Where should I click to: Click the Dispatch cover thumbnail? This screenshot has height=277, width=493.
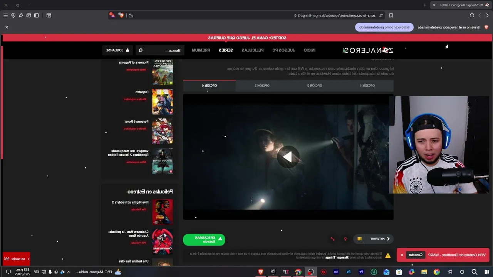(163, 102)
